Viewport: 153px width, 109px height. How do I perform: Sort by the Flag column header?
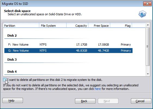[121, 26]
